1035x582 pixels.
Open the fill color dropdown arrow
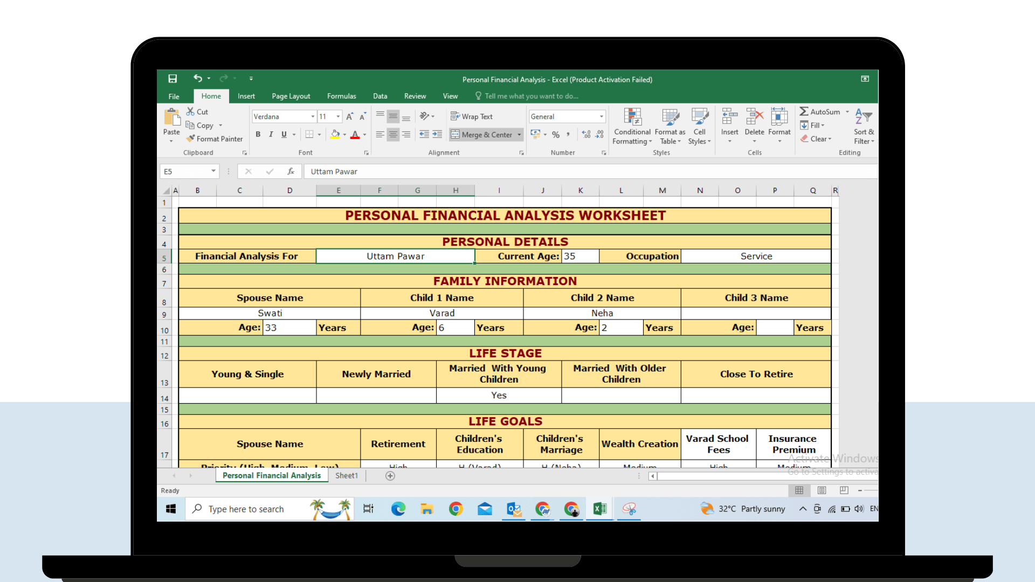[x=345, y=135]
